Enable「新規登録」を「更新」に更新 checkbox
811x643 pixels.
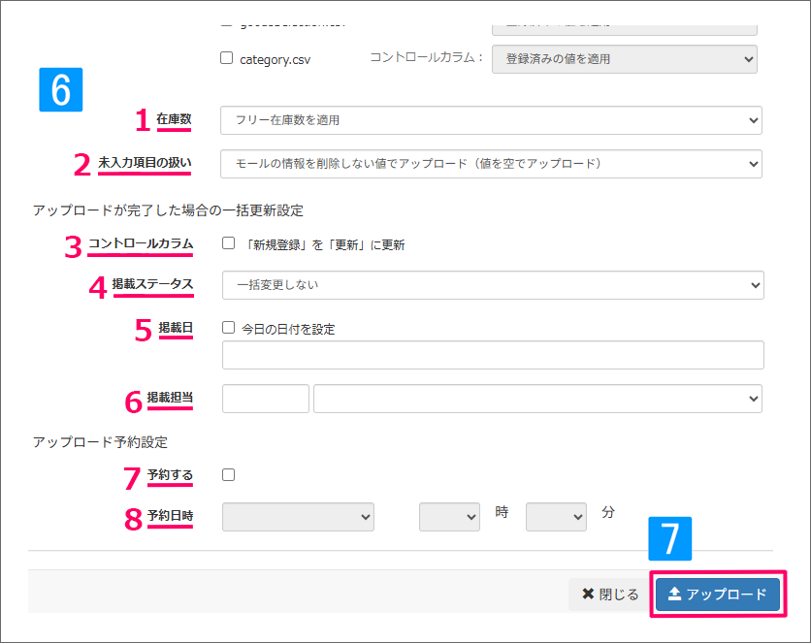[229, 243]
